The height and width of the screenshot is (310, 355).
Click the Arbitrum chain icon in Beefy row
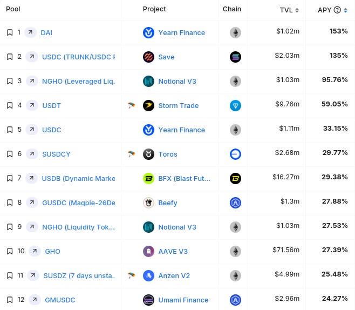coord(235,203)
